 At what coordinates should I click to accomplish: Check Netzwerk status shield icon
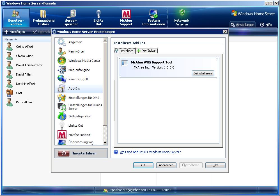(182, 13)
